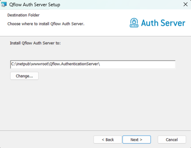Click 'Choose where to install Qflow Auth Server.' text
This screenshot has width=191, height=148.
46,24
